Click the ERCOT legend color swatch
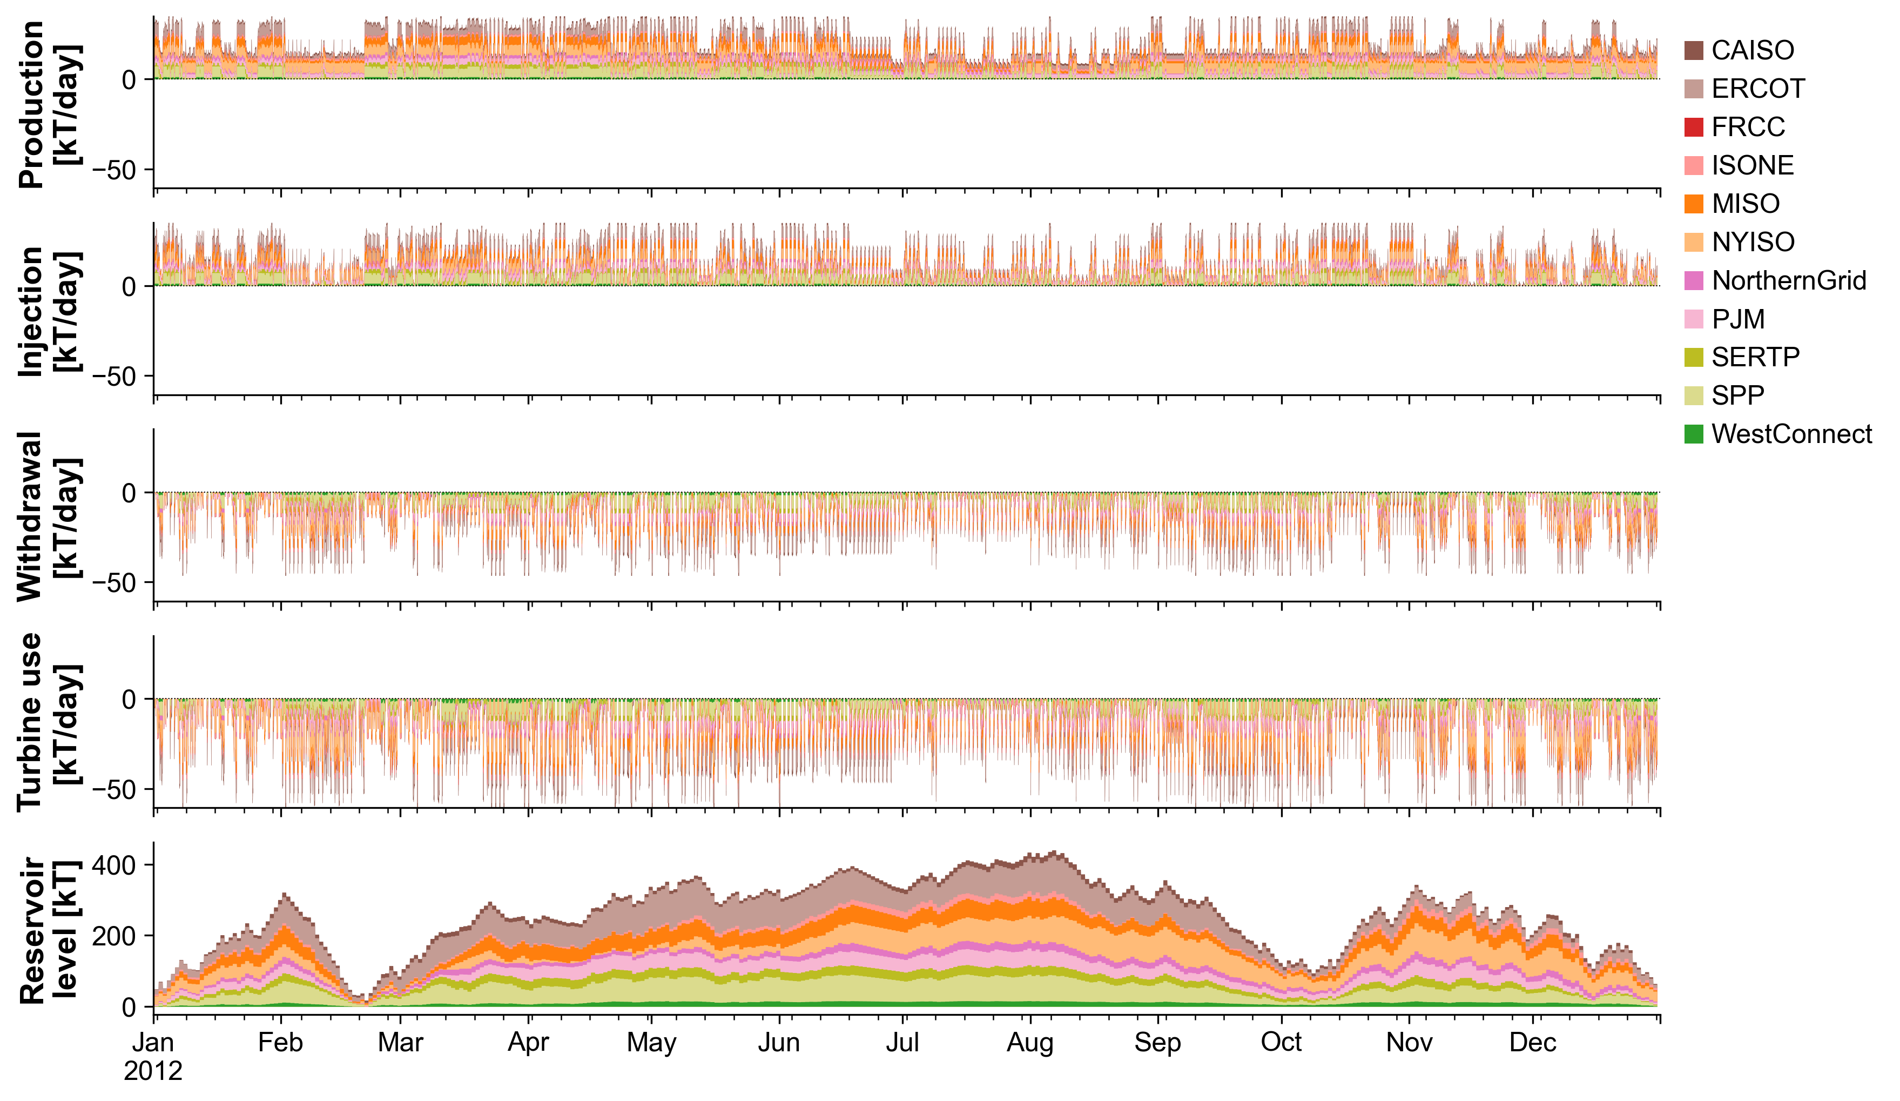The height and width of the screenshot is (1101, 1900). [1693, 89]
